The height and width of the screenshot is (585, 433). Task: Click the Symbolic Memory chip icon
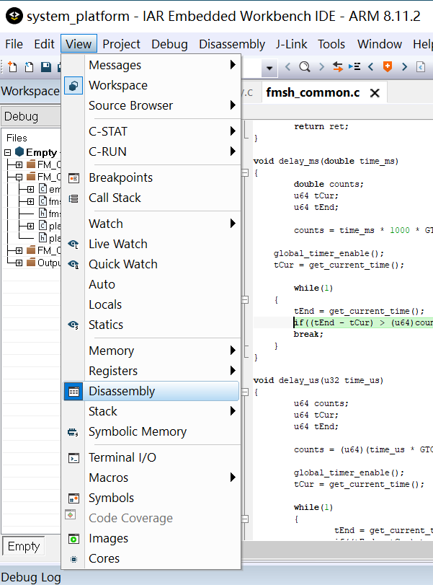pos(73,431)
